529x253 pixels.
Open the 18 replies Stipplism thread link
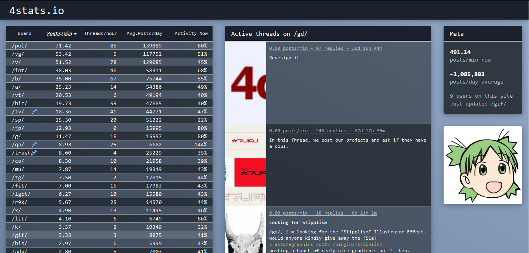click(323, 213)
